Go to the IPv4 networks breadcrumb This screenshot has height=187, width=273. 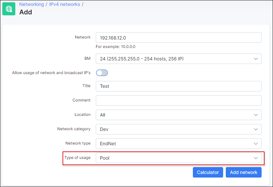coord(65,4)
